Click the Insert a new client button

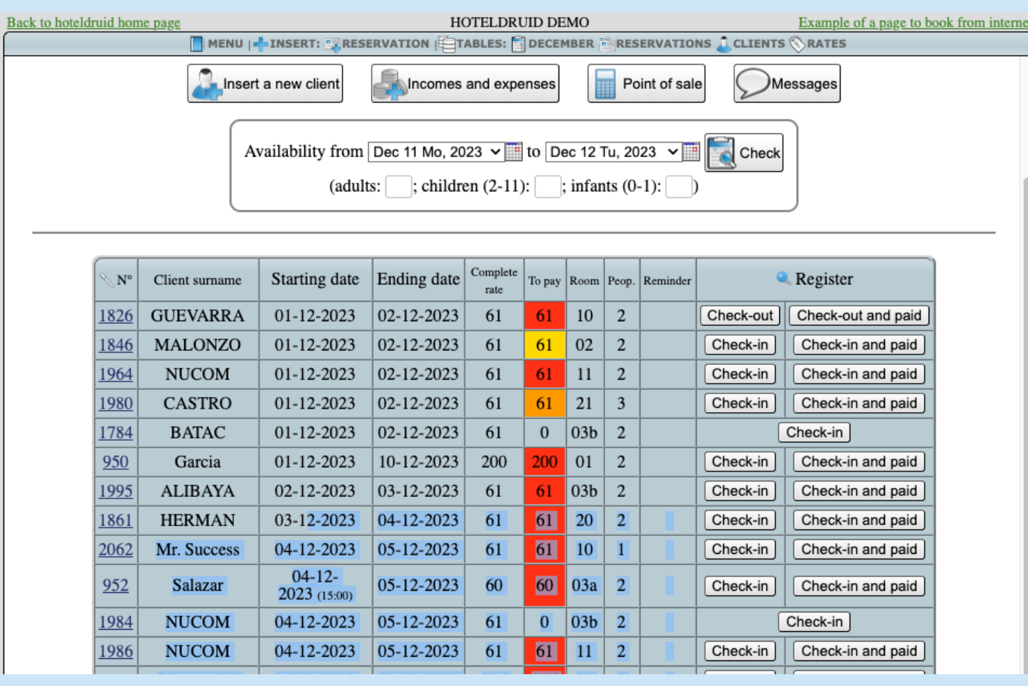[265, 82]
